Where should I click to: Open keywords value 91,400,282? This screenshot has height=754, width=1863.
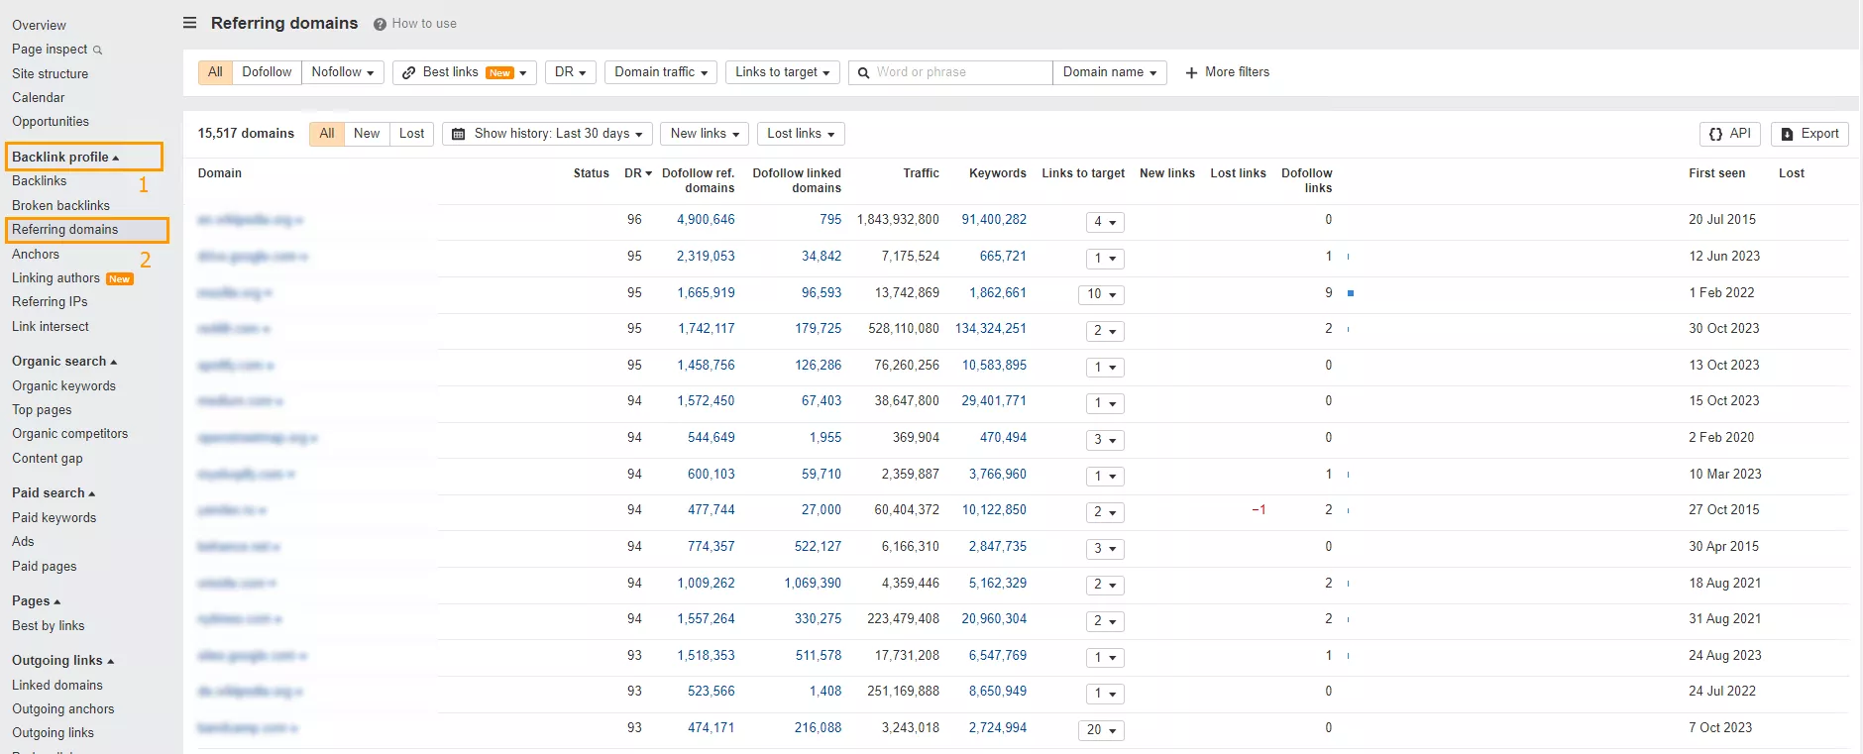click(994, 220)
